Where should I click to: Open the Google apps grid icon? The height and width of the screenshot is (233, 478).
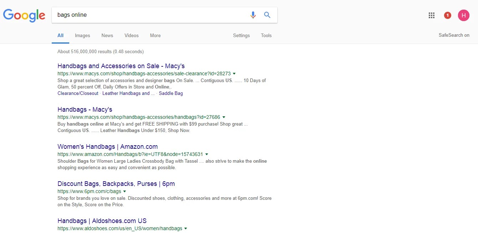pyautogui.click(x=431, y=15)
